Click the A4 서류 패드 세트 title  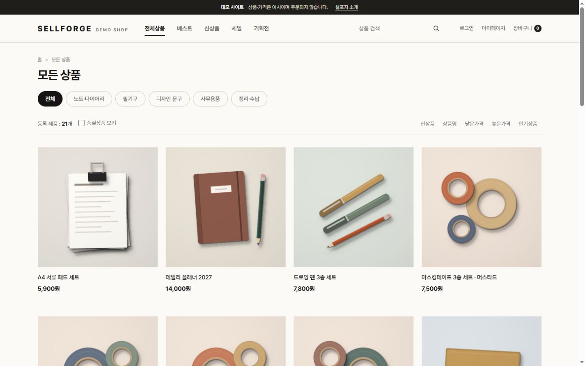(58, 277)
